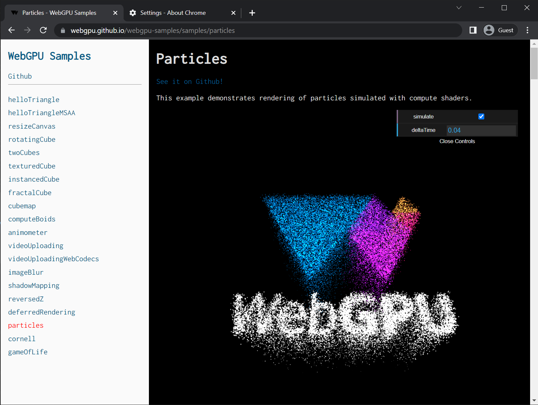The width and height of the screenshot is (538, 405).
Task: Toggle the Chrome side panel icon
Action: [473, 30]
